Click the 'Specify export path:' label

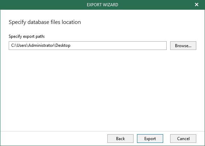(27, 36)
